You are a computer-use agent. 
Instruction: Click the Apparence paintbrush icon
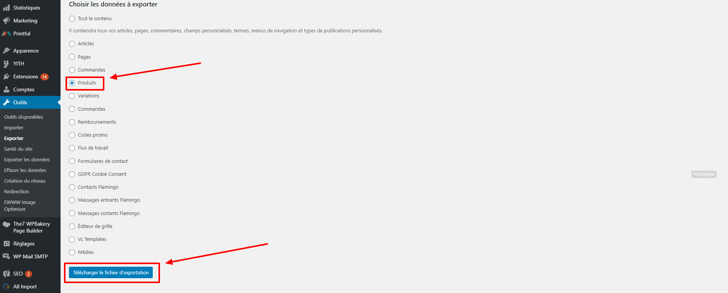pyautogui.click(x=6, y=51)
